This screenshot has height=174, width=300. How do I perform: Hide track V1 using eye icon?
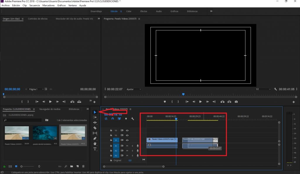127,140
